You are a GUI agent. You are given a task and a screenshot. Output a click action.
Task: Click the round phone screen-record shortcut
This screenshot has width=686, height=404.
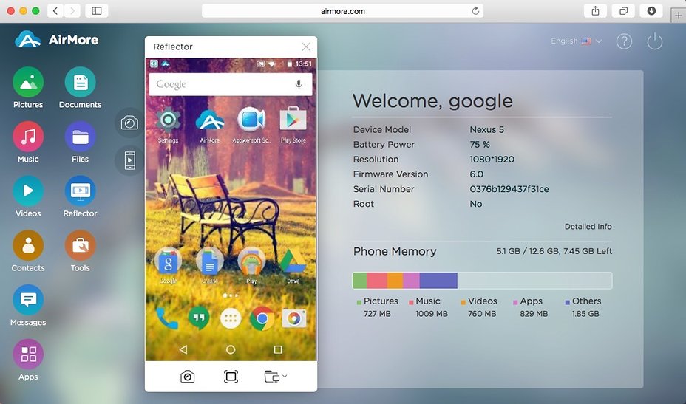129,160
